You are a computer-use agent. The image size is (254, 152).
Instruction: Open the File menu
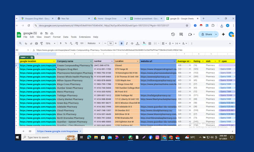[25, 37]
